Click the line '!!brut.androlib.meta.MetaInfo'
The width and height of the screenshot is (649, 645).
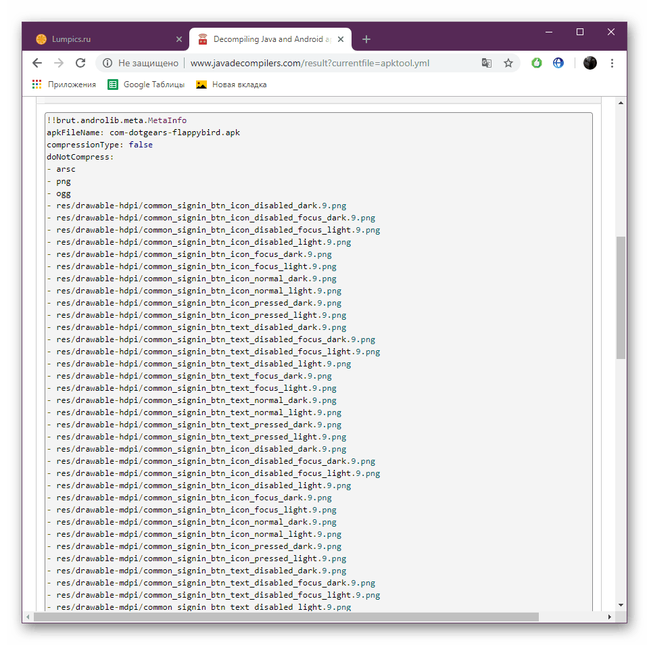[117, 120]
